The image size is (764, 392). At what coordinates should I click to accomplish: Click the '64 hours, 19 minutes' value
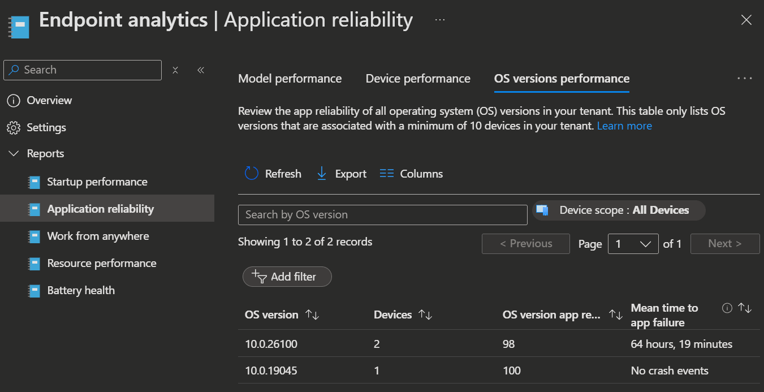coord(681,344)
